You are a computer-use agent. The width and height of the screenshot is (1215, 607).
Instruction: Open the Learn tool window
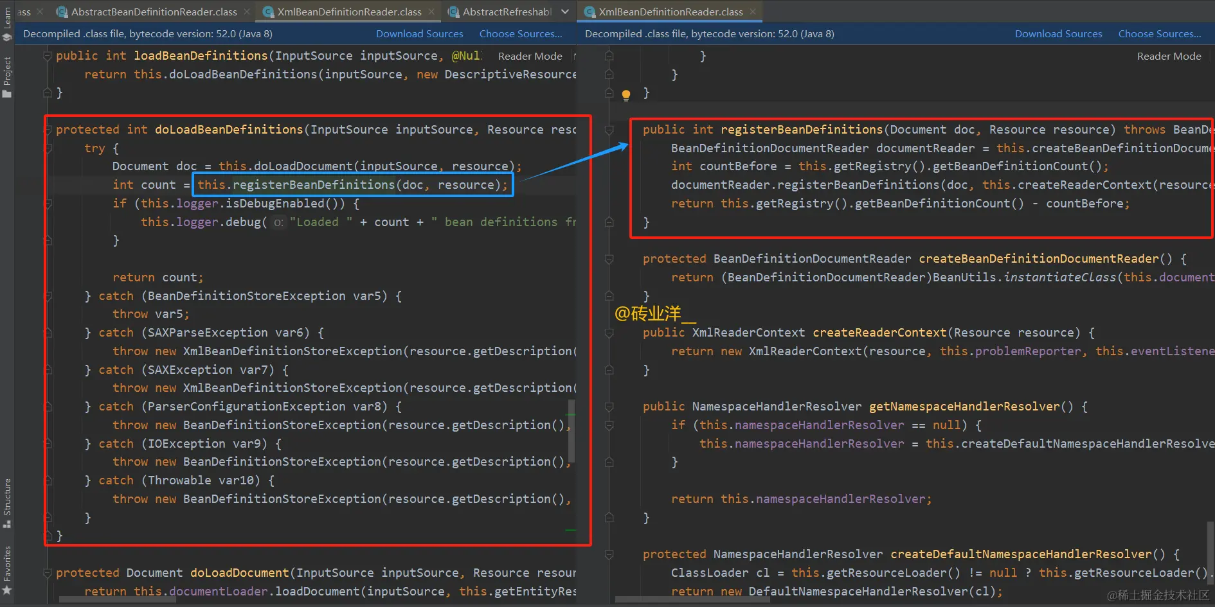[x=7, y=24]
